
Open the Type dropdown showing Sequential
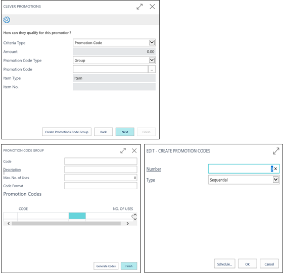click(275, 180)
